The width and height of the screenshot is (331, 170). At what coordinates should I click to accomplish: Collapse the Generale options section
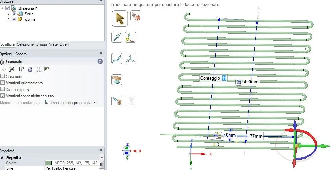pyautogui.click(x=100, y=62)
